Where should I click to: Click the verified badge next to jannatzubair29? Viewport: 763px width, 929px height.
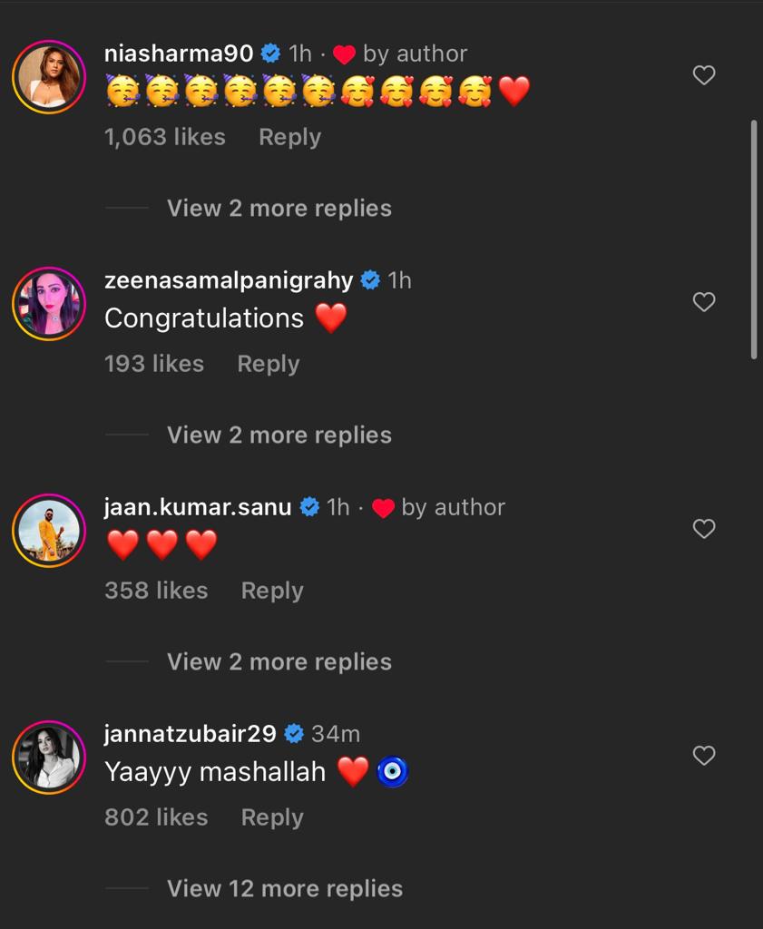295,734
